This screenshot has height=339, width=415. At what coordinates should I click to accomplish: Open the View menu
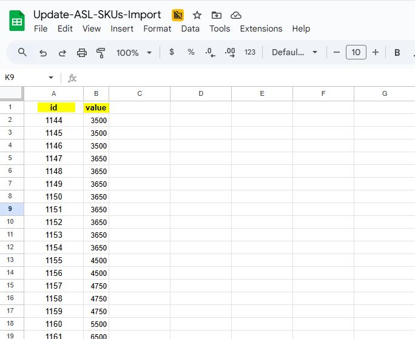[x=91, y=29]
